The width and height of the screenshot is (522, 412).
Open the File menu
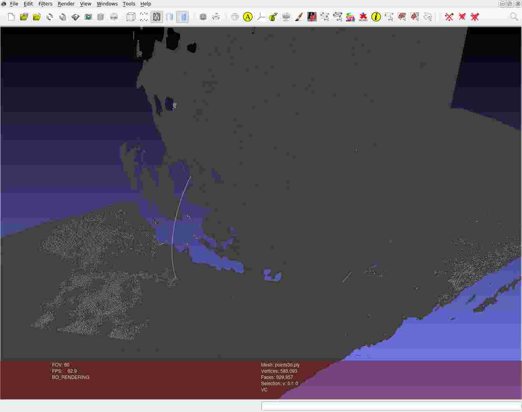pos(14,4)
